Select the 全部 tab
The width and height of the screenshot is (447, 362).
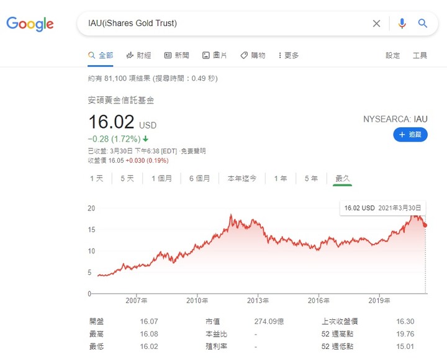tap(101, 55)
